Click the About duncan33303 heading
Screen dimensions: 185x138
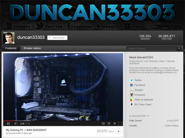[141, 57]
